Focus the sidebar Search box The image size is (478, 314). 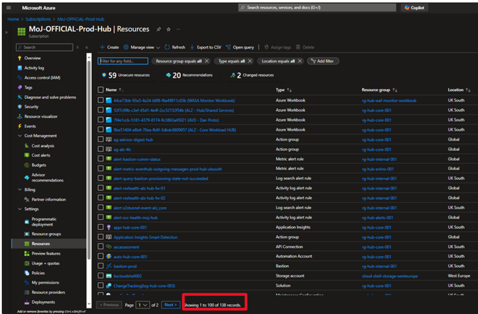coord(44,47)
